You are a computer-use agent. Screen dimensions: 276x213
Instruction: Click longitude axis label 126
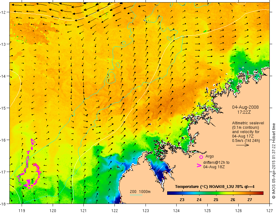coord(238,210)
